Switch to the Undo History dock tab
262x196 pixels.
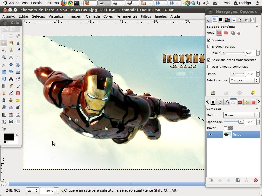(246, 102)
